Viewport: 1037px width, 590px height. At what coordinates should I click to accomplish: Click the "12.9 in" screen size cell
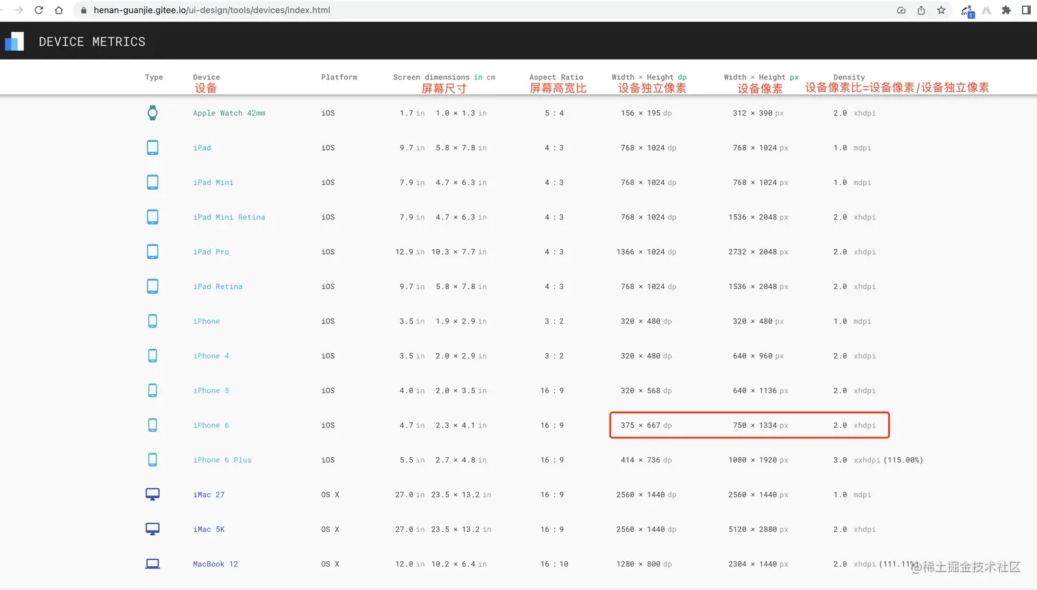click(409, 252)
